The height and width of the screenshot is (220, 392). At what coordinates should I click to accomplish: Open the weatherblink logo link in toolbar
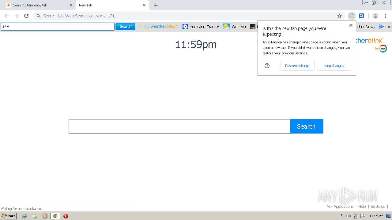[161, 27]
